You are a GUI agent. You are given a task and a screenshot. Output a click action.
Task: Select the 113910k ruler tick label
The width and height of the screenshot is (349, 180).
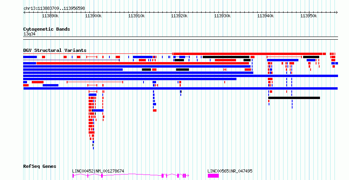136,16
